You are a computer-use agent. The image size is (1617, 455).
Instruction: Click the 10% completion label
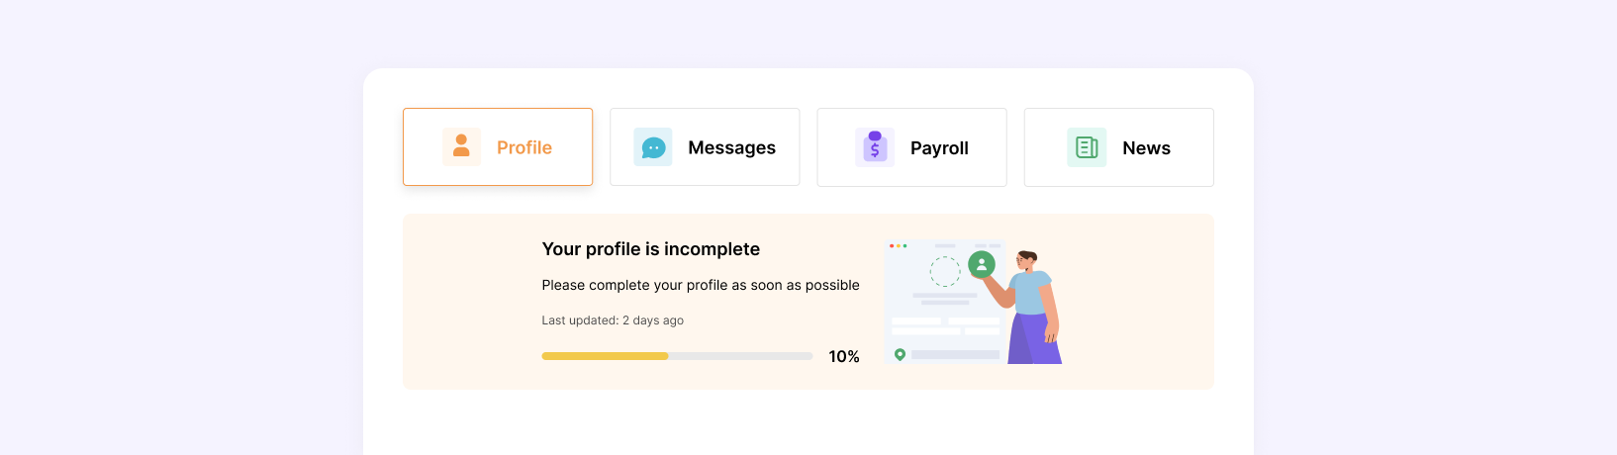(x=844, y=356)
